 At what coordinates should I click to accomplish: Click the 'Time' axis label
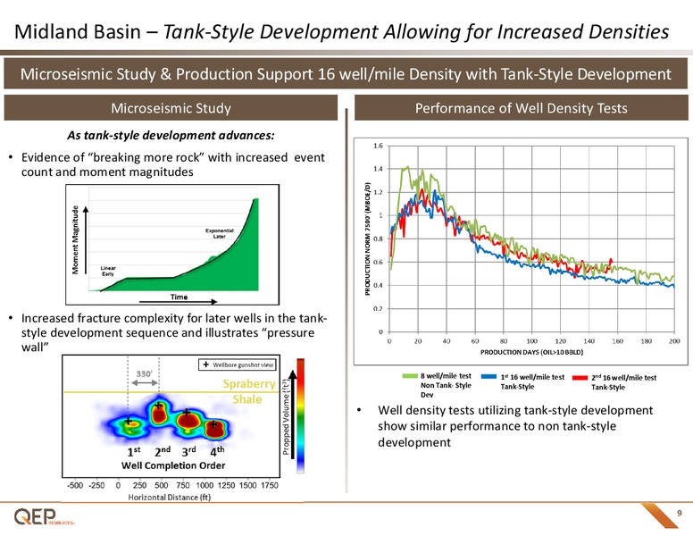coord(179,297)
